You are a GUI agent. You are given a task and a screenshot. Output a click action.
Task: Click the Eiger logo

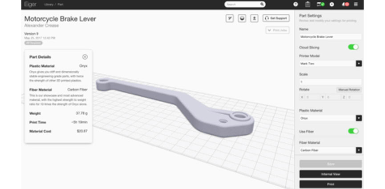(30, 4)
